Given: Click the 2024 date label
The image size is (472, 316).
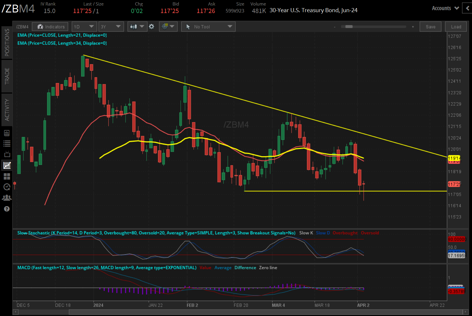Looking at the screenshot, I should click(98, 305).
